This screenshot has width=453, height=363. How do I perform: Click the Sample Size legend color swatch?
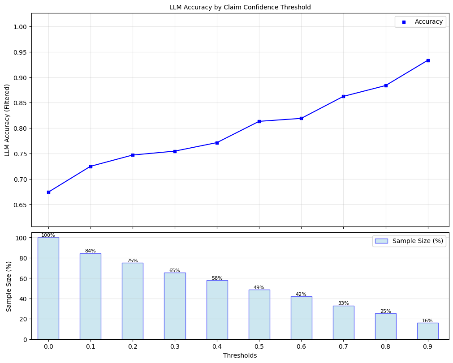click(x=381, y=241)
